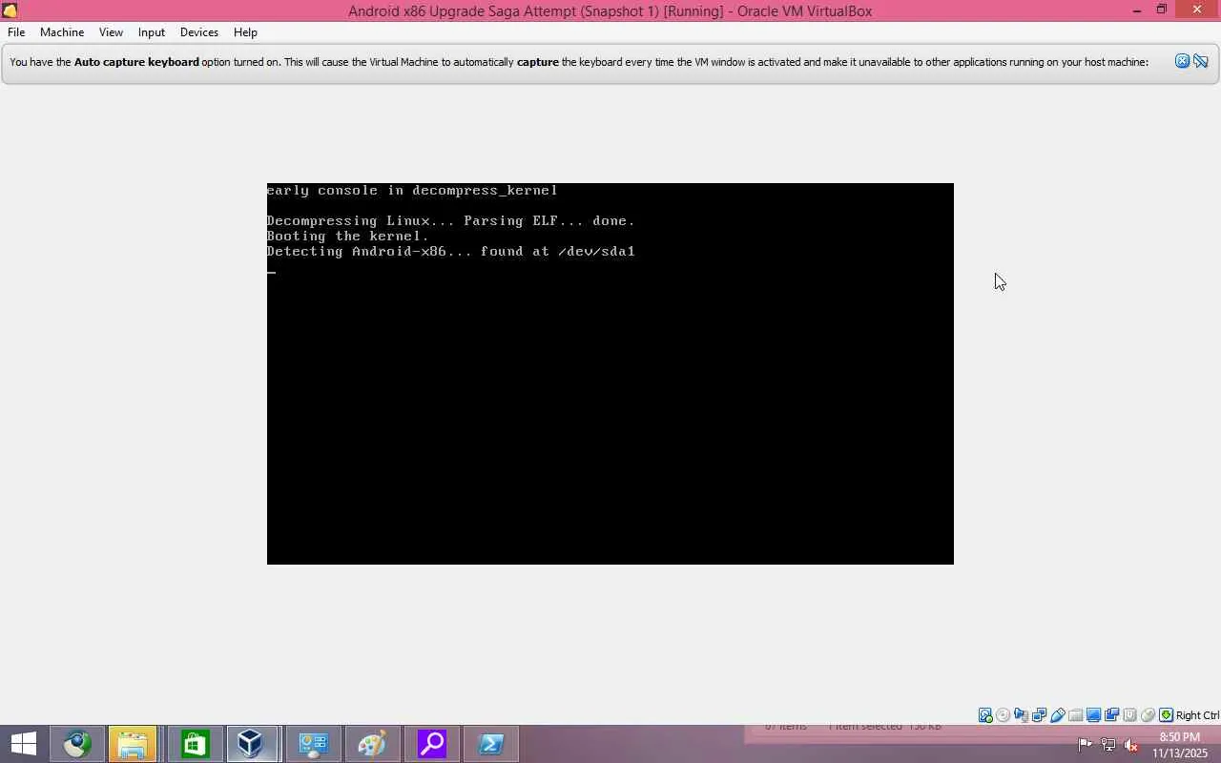Open the purple magnifier search app
The height and width of the screenshot is (763, 1221).
[432, 744]
